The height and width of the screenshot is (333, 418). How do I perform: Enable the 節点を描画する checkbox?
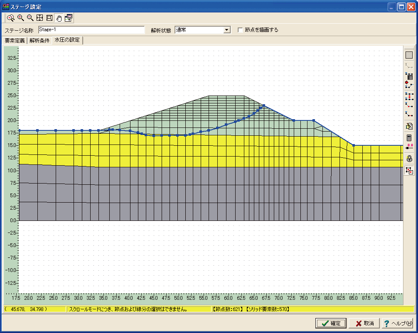[240, 30]
